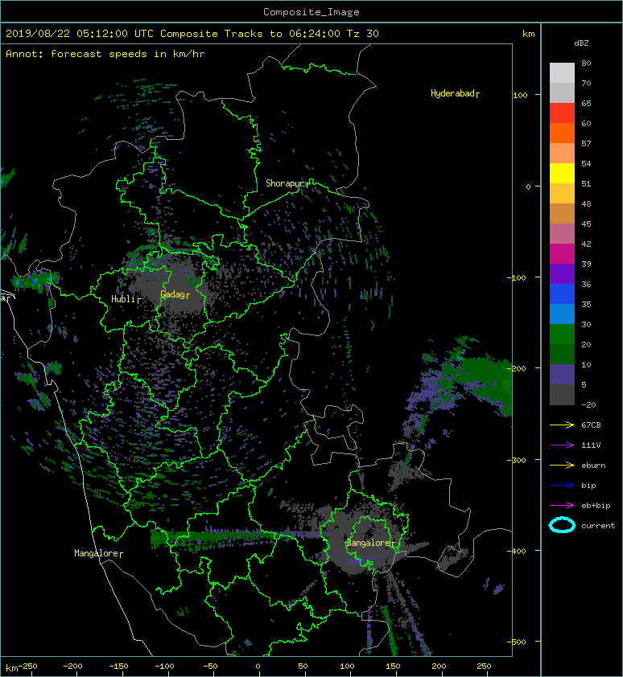Viewport: 623px width, 677px height.
Task: Click the 30 value on dBZ scale
Action: tap(586, 324)
